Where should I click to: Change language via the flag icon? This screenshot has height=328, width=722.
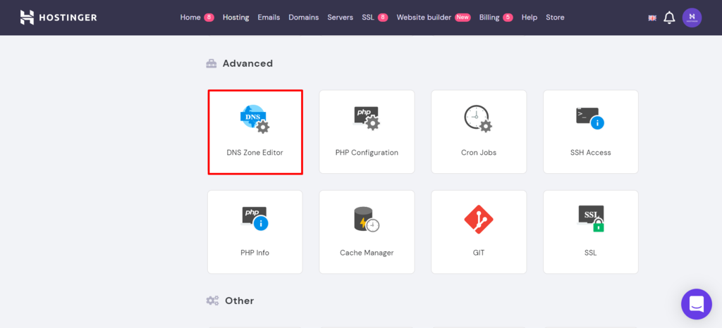point(652,18)
